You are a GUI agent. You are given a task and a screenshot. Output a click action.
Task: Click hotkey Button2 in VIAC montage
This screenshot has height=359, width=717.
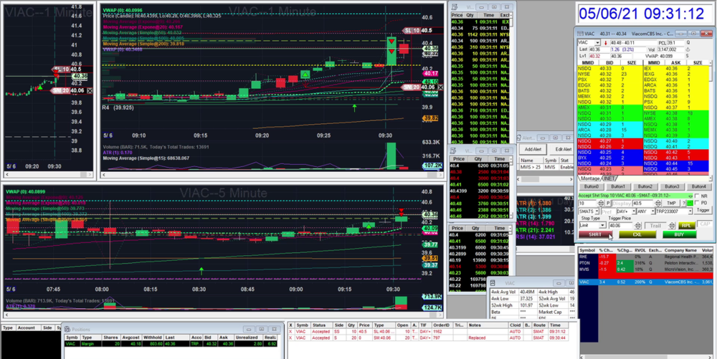(x=646, y=187)
